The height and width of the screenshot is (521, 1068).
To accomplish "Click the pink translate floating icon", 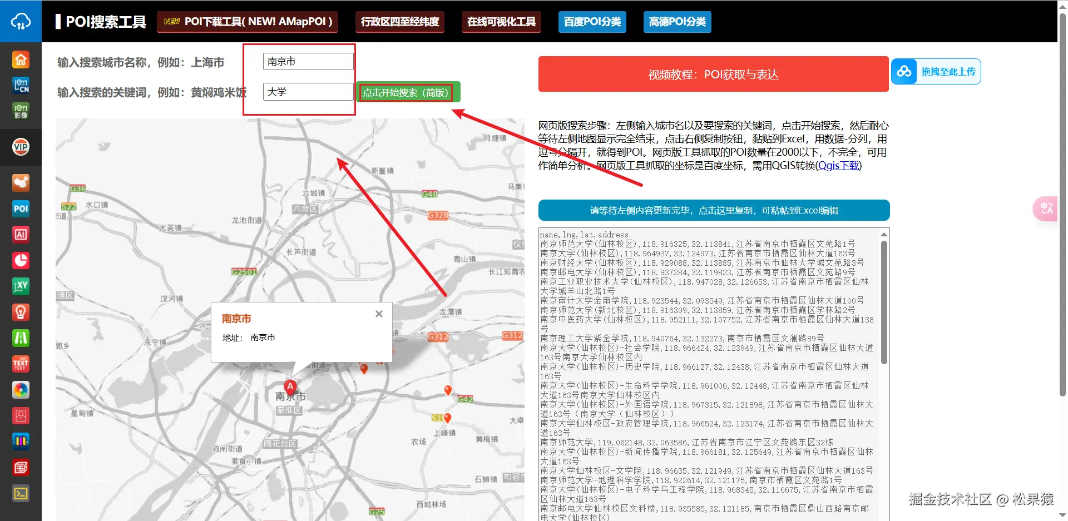I will (x=1046, y=209).
